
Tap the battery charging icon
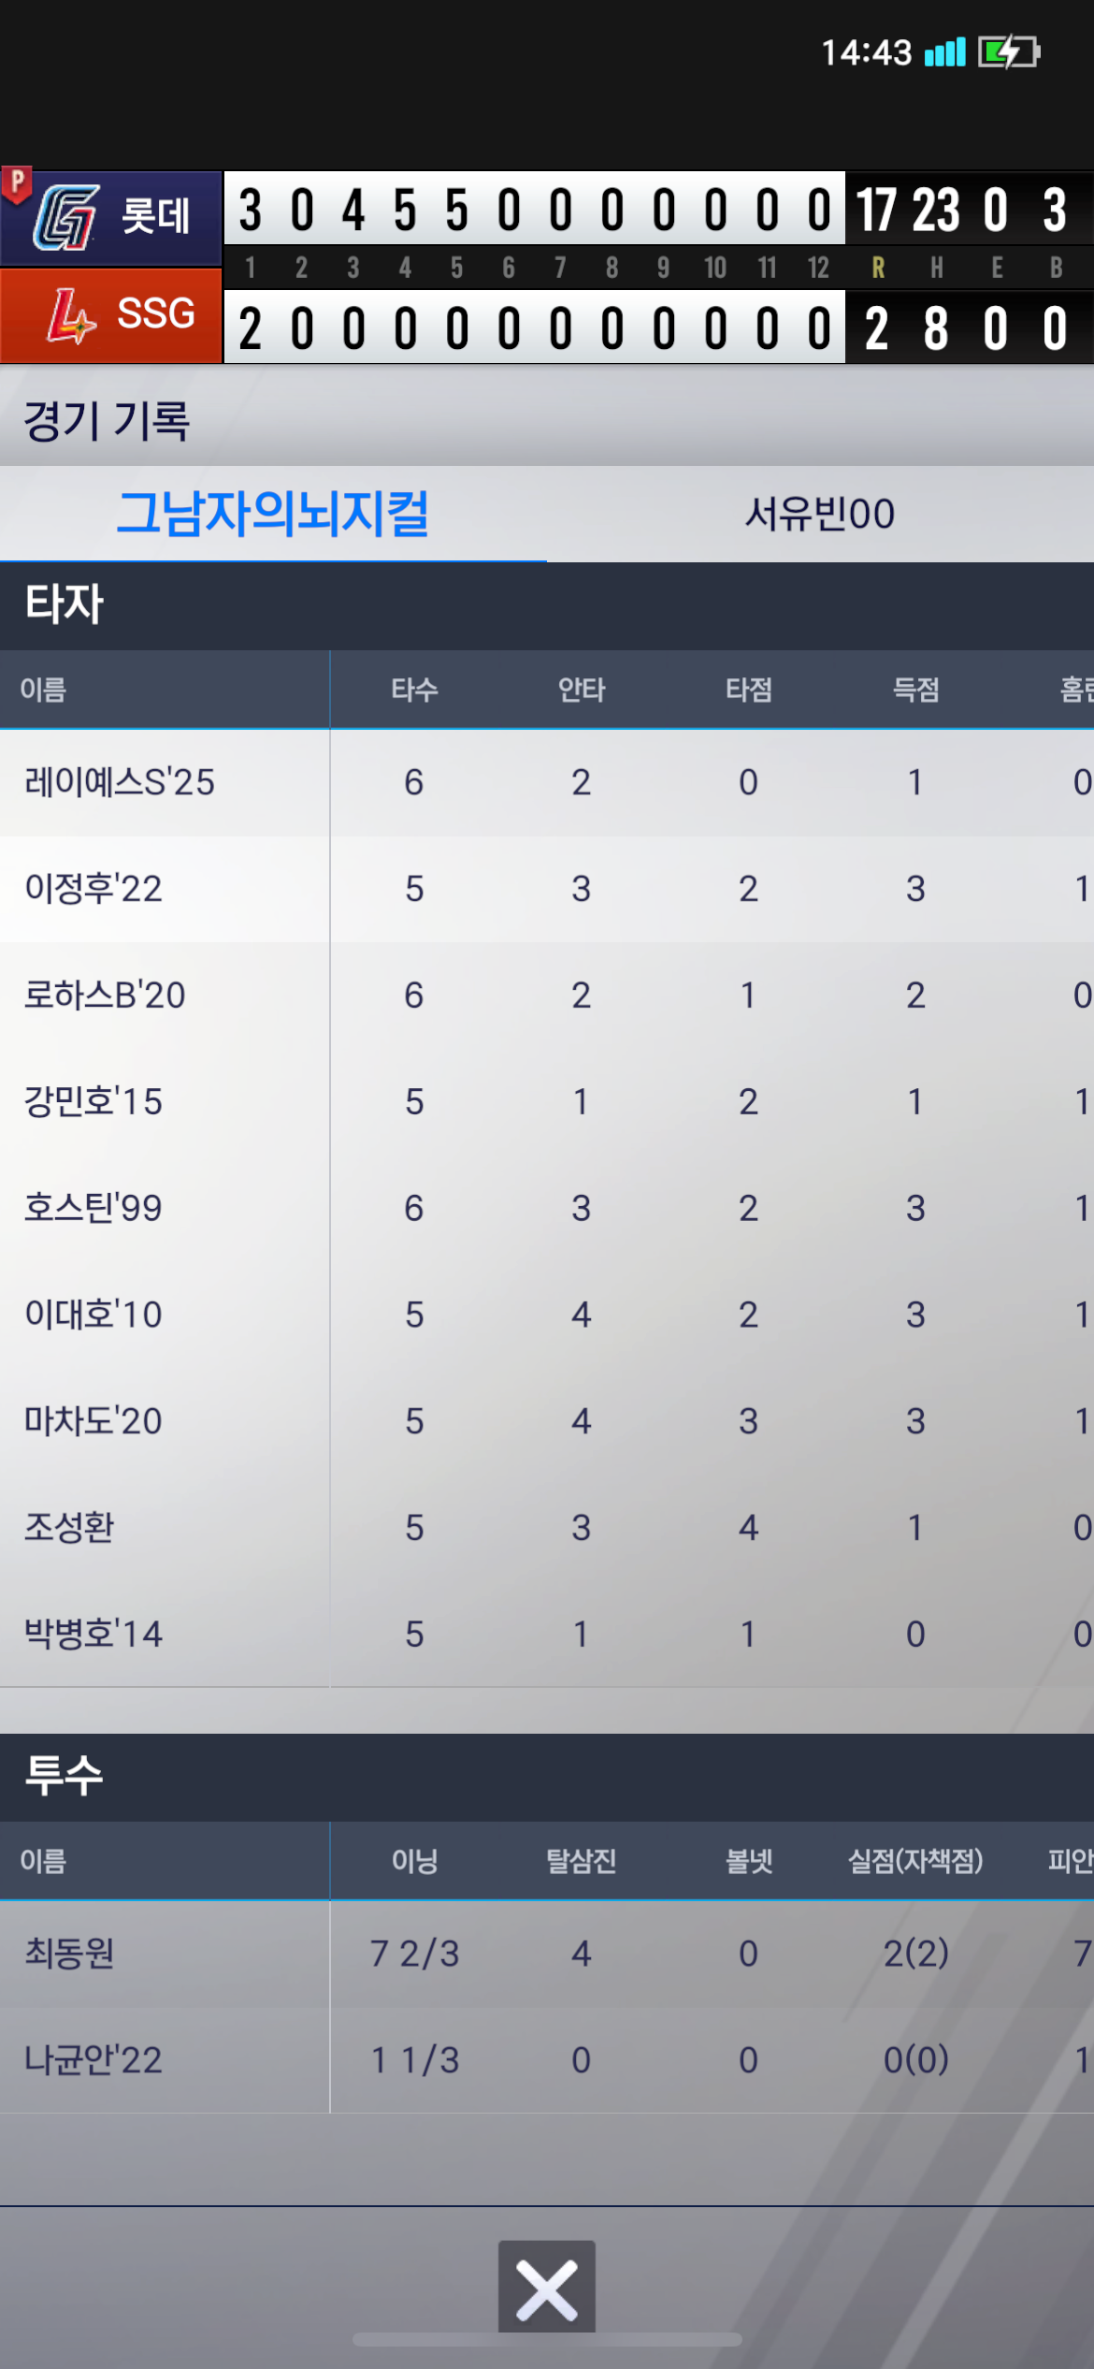(x=1008, y=52)
